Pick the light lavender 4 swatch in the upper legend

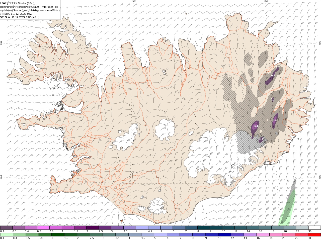142,228
